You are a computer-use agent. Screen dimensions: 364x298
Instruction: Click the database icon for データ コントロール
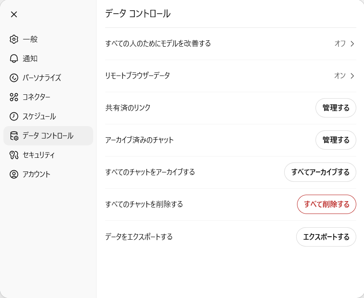[14, 135]
